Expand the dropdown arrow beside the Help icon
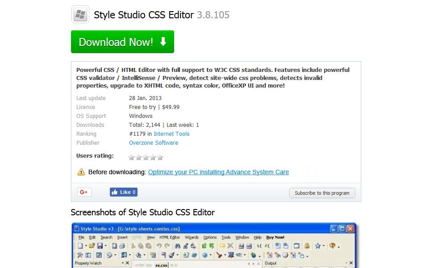The height and width of the screenshot is (268, 426). [338, 247]
